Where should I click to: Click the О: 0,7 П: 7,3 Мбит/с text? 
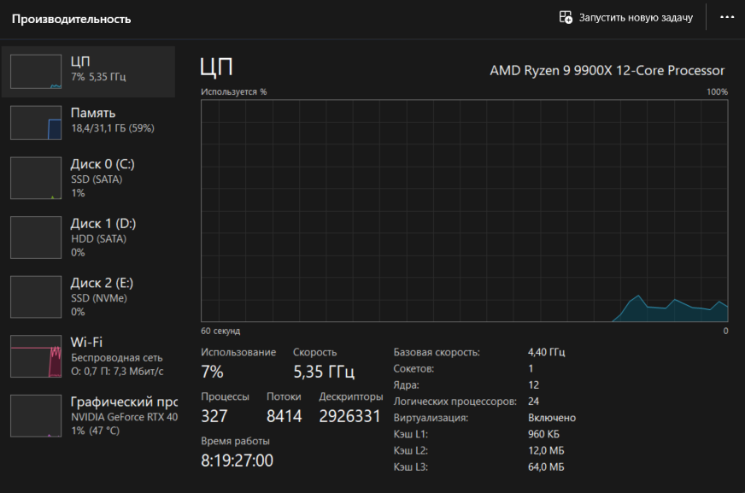(x=117, y=371)
